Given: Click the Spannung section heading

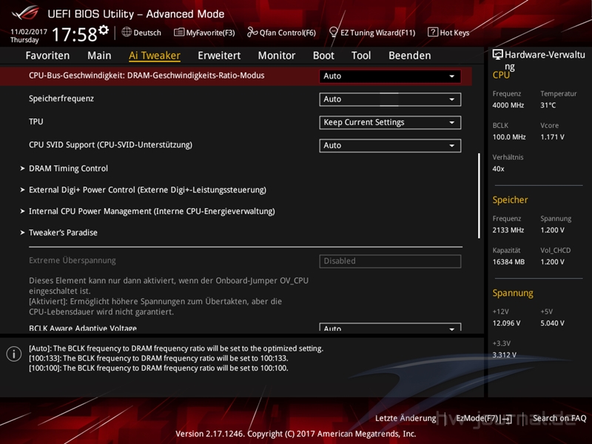Looking at the screenshot, I should pos(513,293).
